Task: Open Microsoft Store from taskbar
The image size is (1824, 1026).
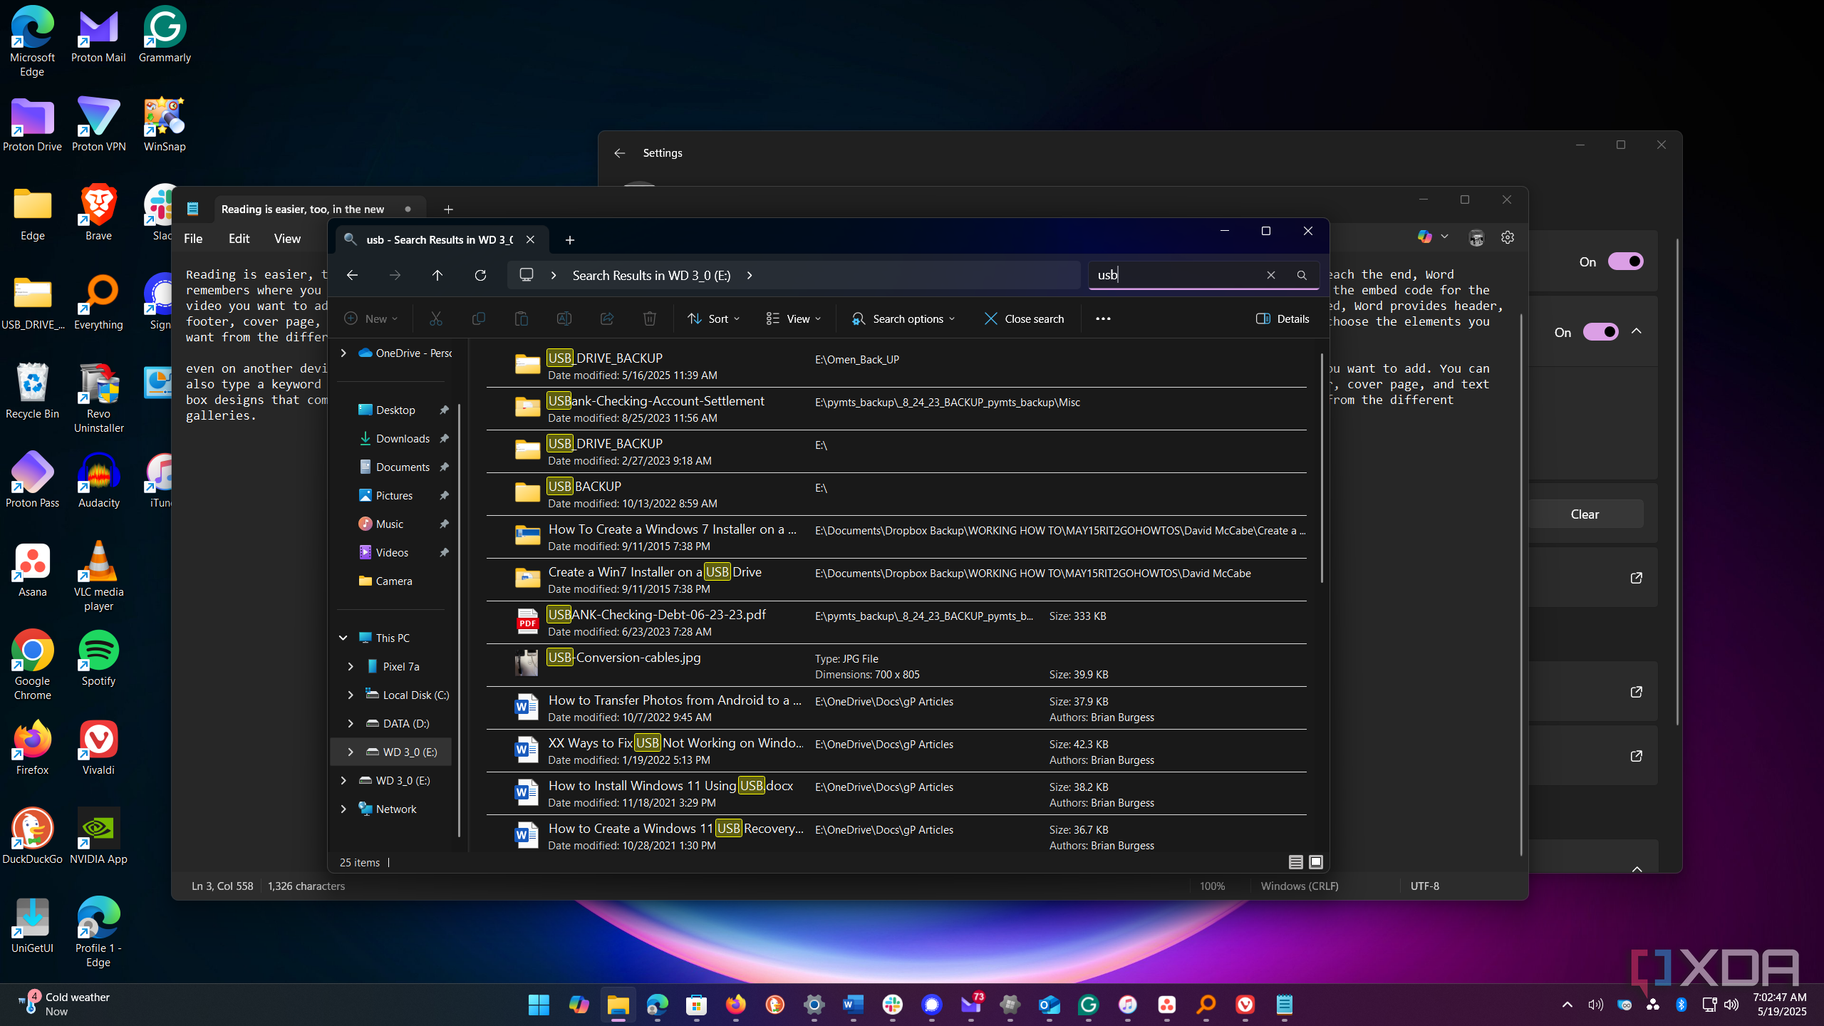Action: 697,1005
